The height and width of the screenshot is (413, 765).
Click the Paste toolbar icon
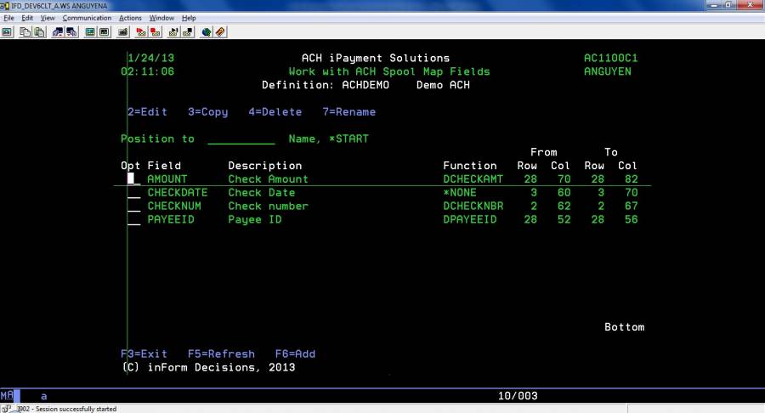(x=38, y=32)
